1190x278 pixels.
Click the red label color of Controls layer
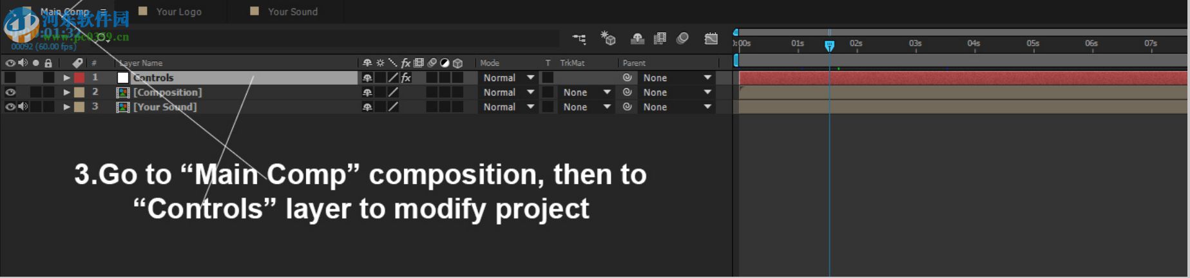[79, 78]
